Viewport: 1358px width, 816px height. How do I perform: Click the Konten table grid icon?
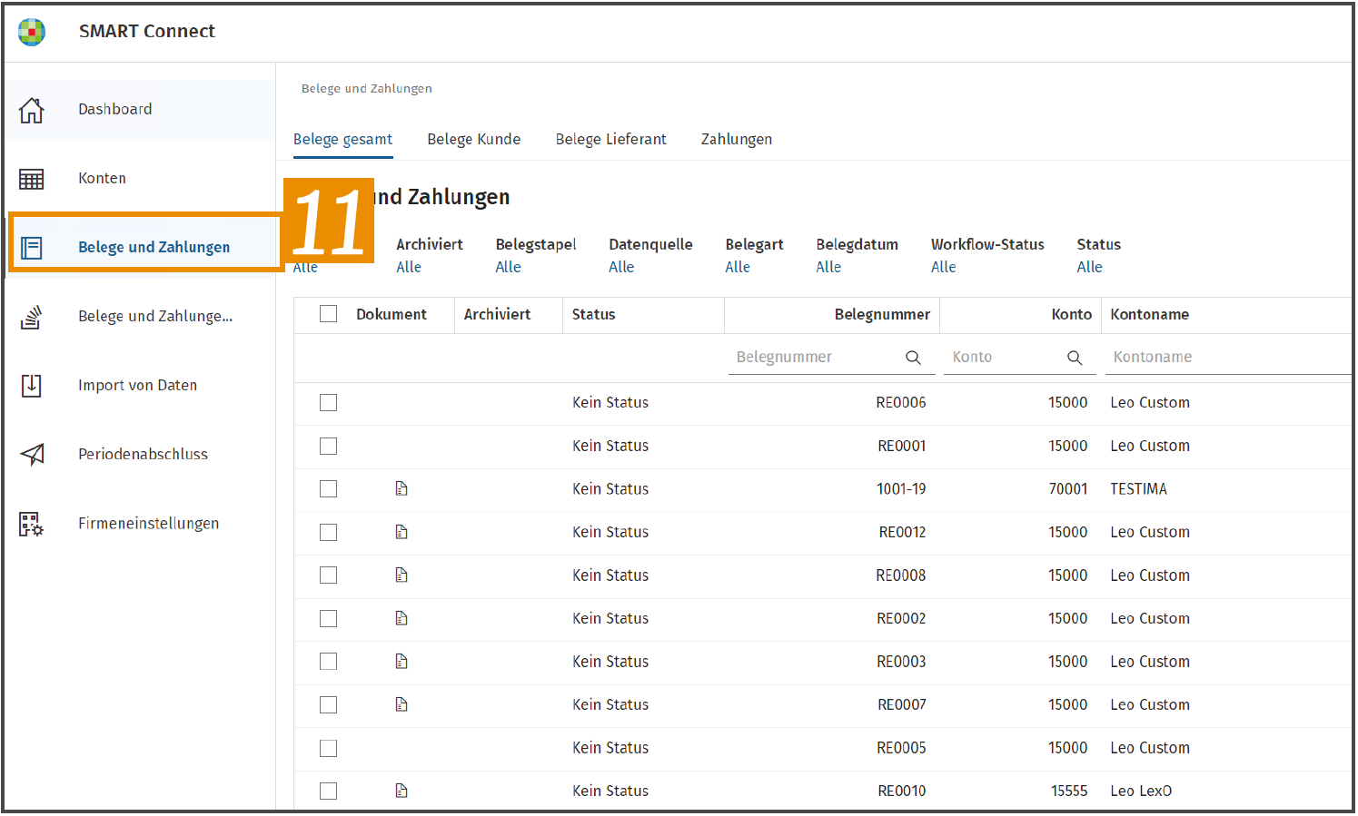(x=32, y=179)
